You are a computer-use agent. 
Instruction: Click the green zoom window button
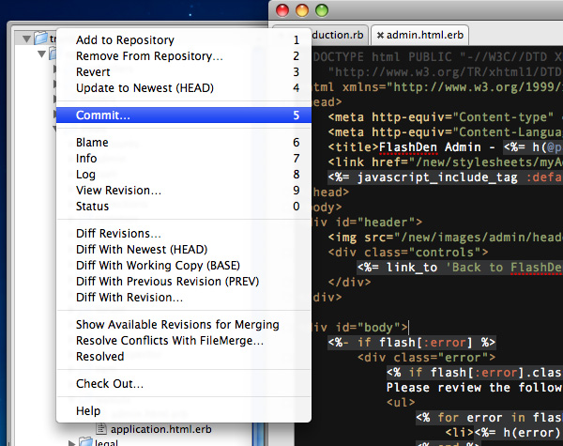(x=322, y=10)
